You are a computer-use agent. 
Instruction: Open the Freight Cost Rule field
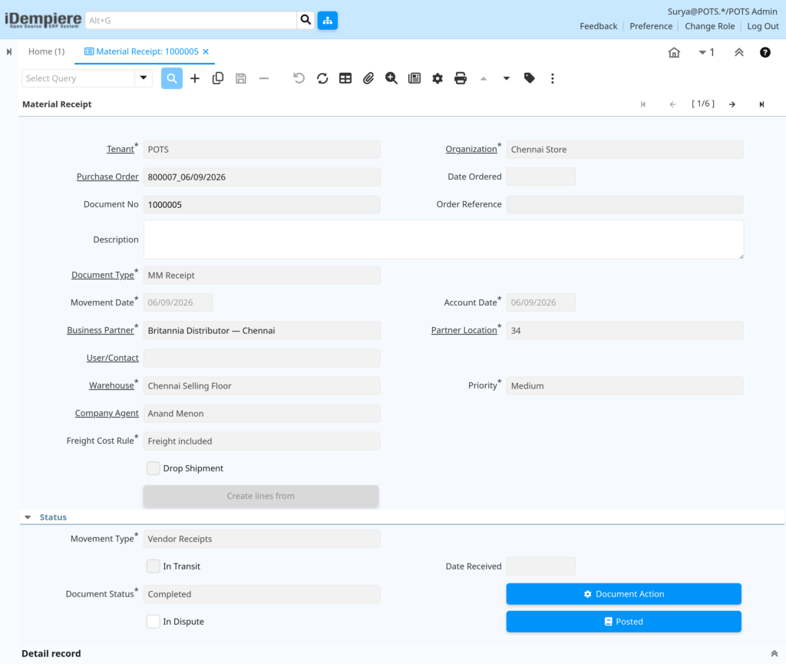[262, 441]
